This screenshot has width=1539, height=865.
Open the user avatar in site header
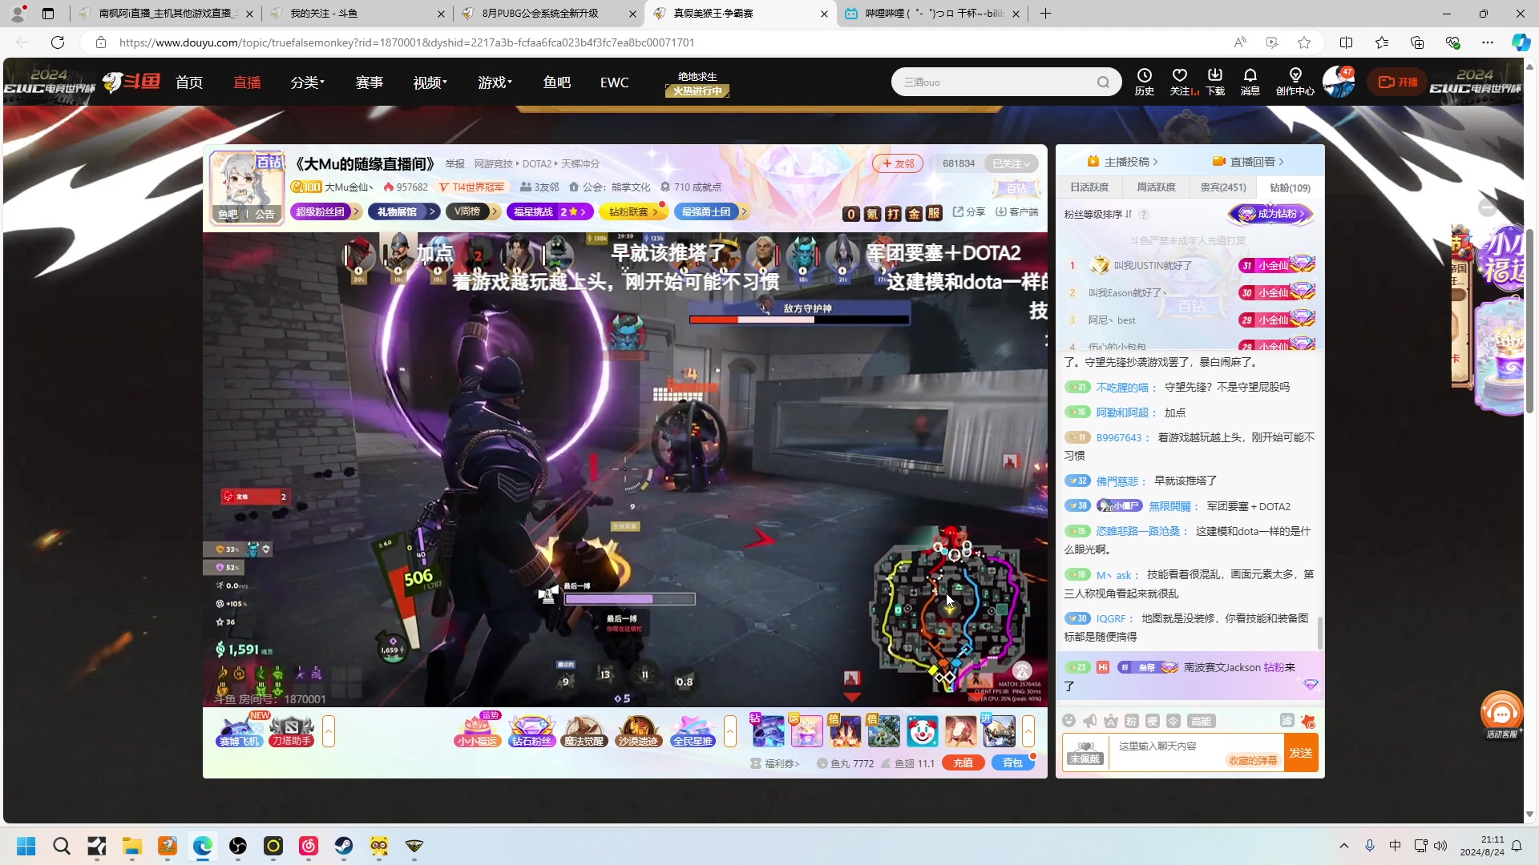(x=1338, y=82)
